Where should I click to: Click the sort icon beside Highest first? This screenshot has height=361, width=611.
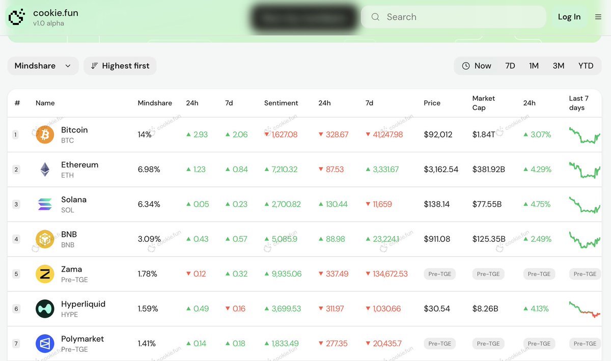[94, 66]
